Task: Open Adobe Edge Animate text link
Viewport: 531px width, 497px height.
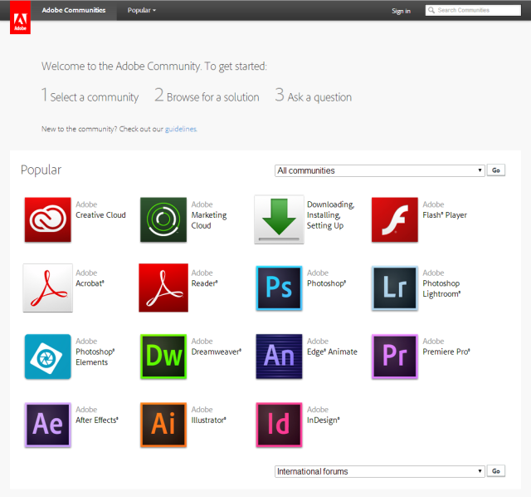Action: coord(332,347)
